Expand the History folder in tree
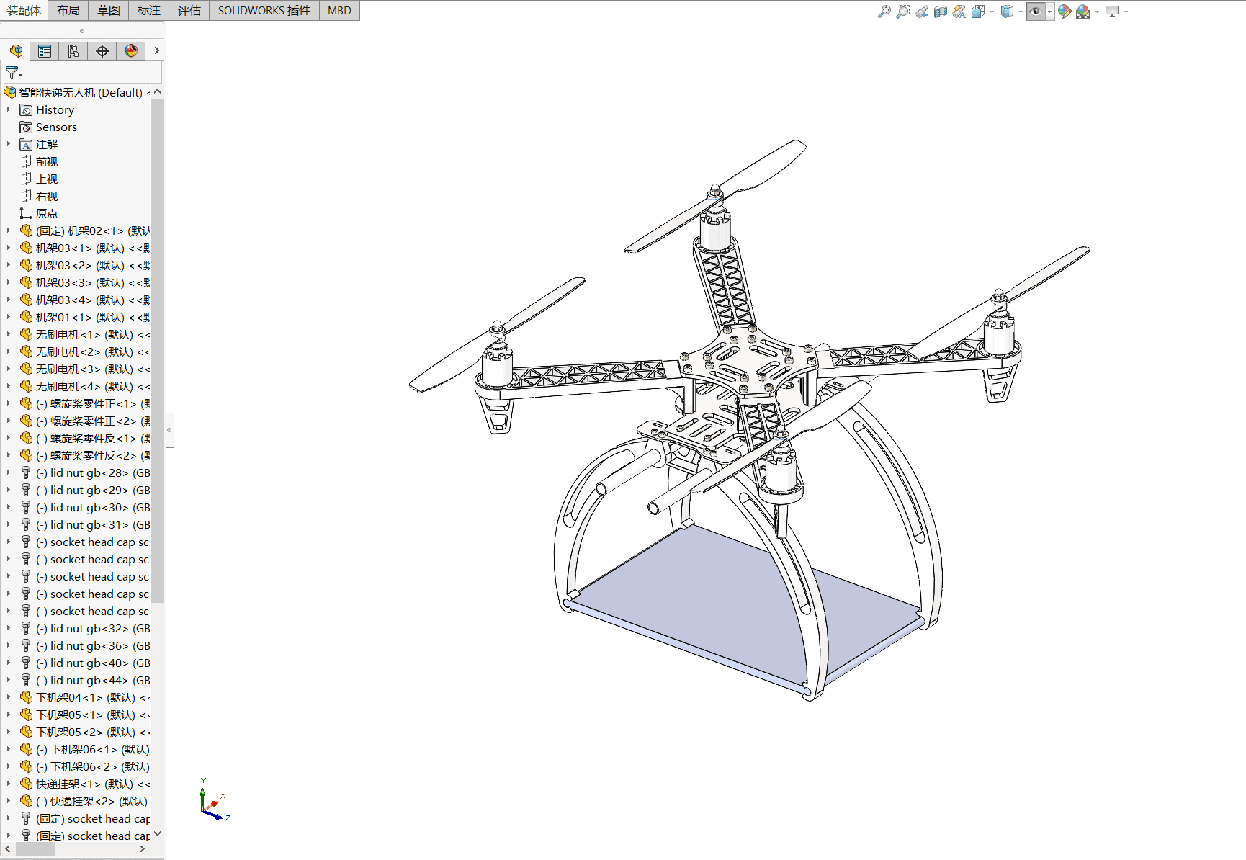Viewport: 1246px width, 860px height. [x=9, y=109]
